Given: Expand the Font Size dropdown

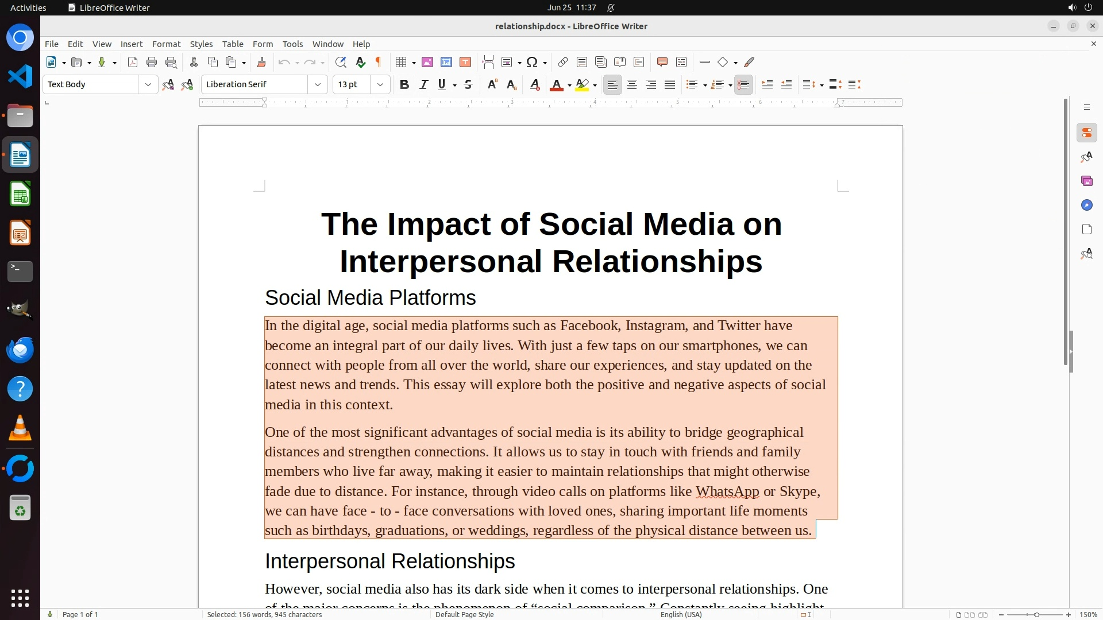Looking at the screenshot, I should tap(380, 85).
